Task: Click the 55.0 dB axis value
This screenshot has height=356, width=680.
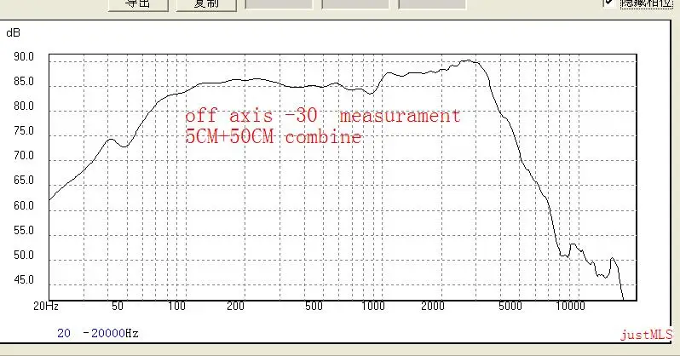Action: [24, 230]
